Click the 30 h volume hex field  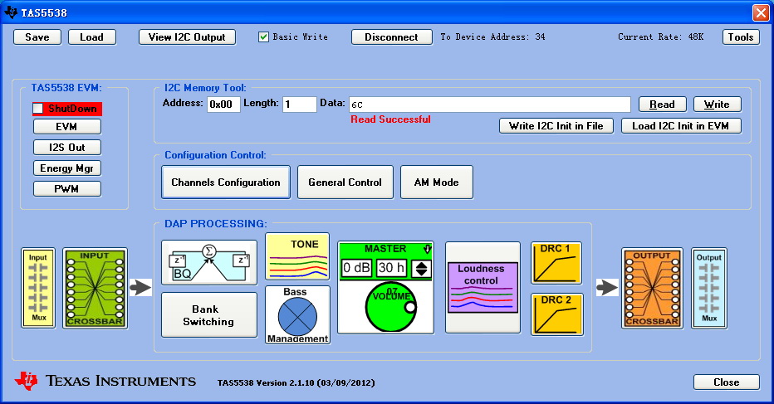[391, 268]
